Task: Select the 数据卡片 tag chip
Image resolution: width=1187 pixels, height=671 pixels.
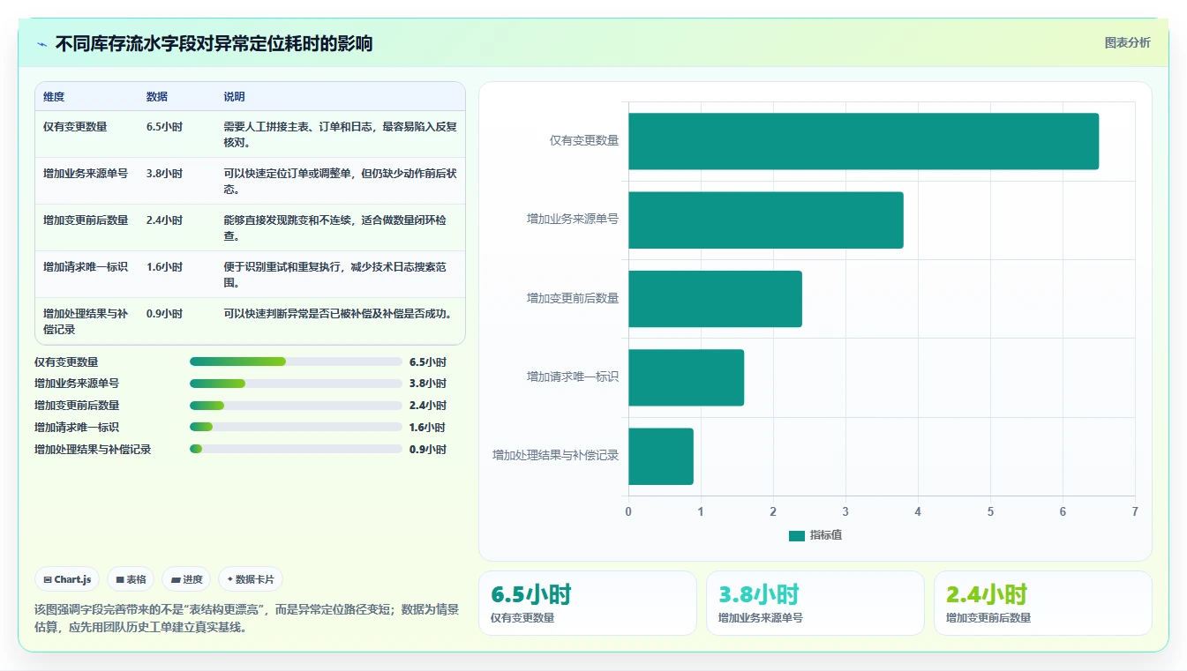Action: coord(251,579)
